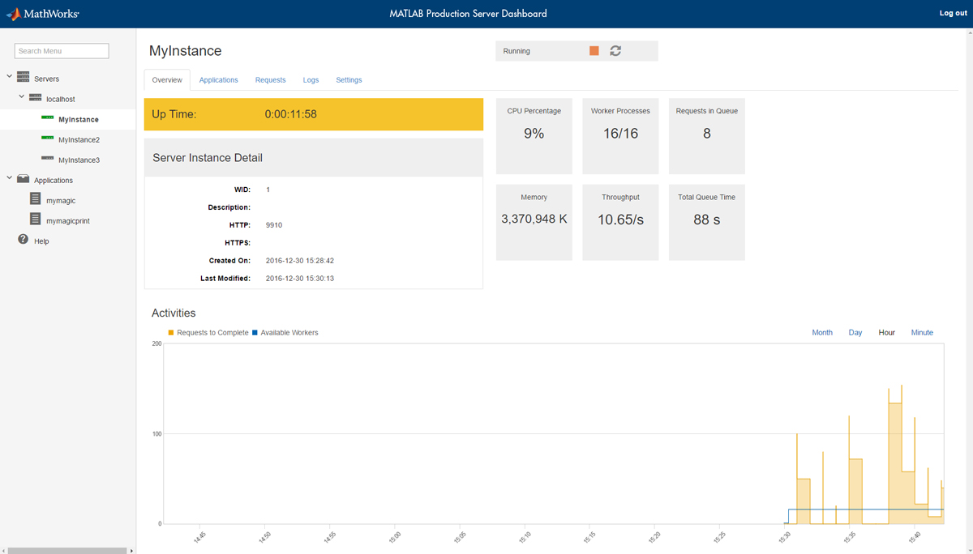The image size is (973, 554).
Task: Collapse the Applications tree node
Action: (9, 178)
